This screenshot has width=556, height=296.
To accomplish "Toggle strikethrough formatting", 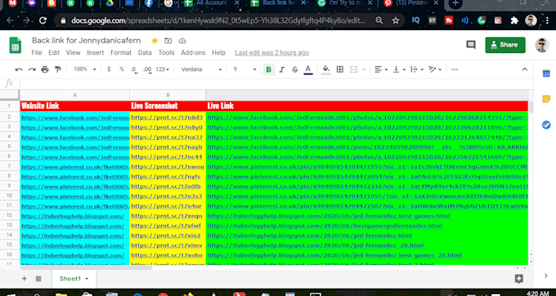I will (294, 70).
